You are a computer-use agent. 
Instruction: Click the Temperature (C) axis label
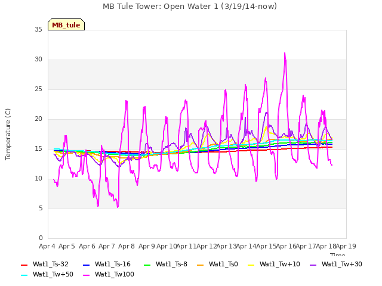[x=8, y=134]
